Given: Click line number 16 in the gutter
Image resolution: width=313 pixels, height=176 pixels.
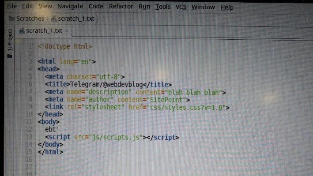Looking at the screenshot, I should (29, 159).
